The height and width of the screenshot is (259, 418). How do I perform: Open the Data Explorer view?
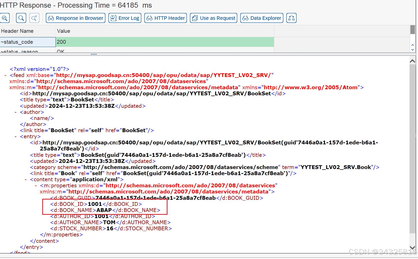(x=262, y=18)
